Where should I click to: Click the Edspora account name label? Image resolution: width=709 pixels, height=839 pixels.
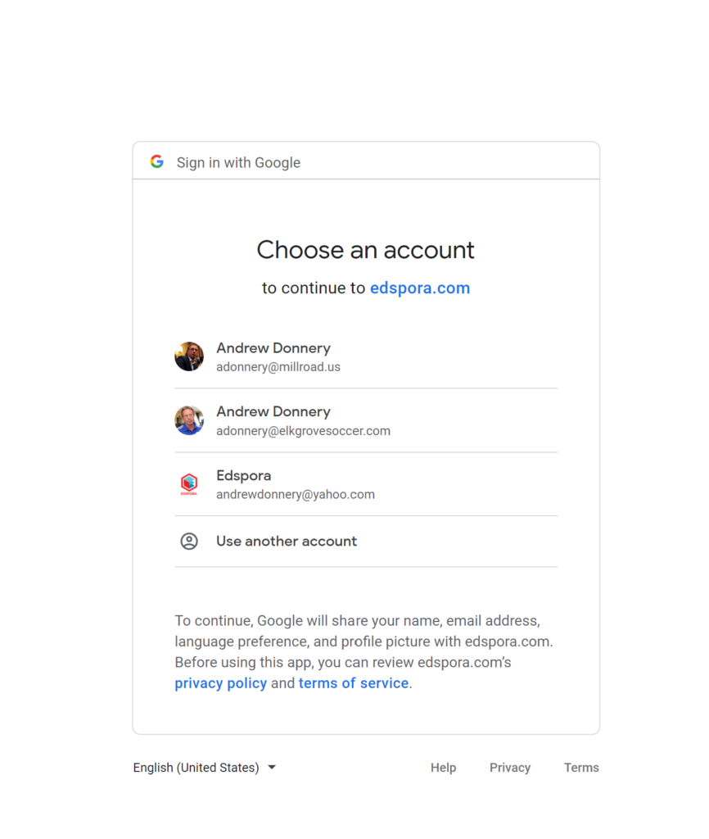244,476
